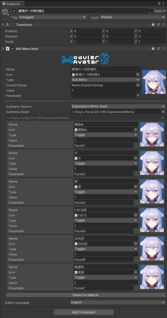Open icon picker for 絶望 entry
The image size is (167, 318).
click(x=136, y=272)
